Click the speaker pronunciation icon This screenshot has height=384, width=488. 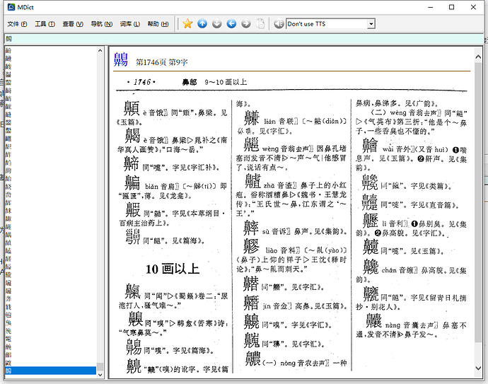[x=279, y=23]
